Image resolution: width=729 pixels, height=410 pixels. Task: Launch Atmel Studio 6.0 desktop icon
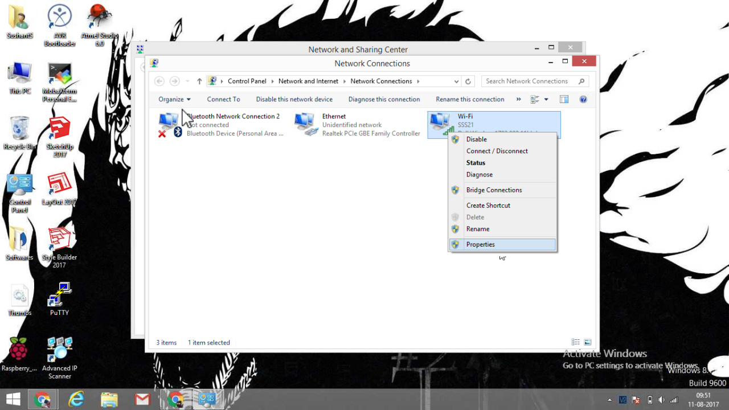point(99,25)
